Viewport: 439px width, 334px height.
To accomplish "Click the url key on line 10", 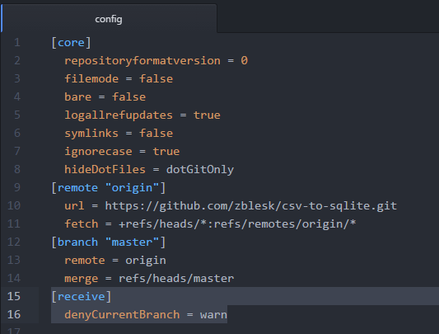I will tap(74, 206).
